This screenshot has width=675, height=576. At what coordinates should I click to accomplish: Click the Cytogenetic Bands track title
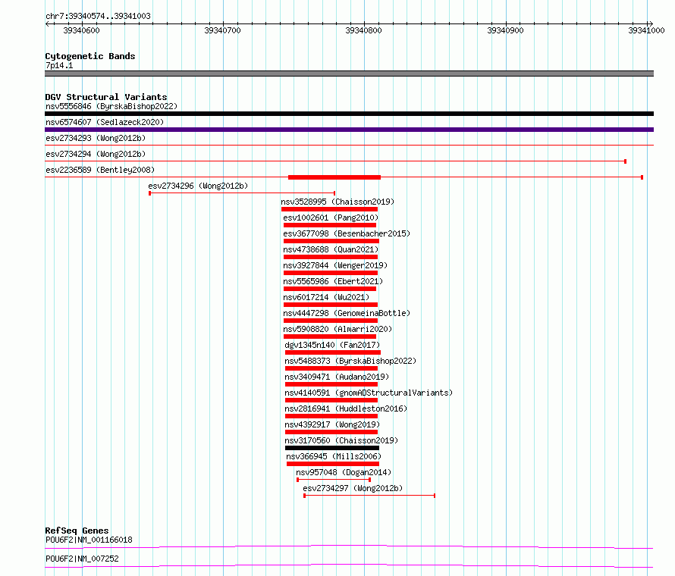(90, 56)
